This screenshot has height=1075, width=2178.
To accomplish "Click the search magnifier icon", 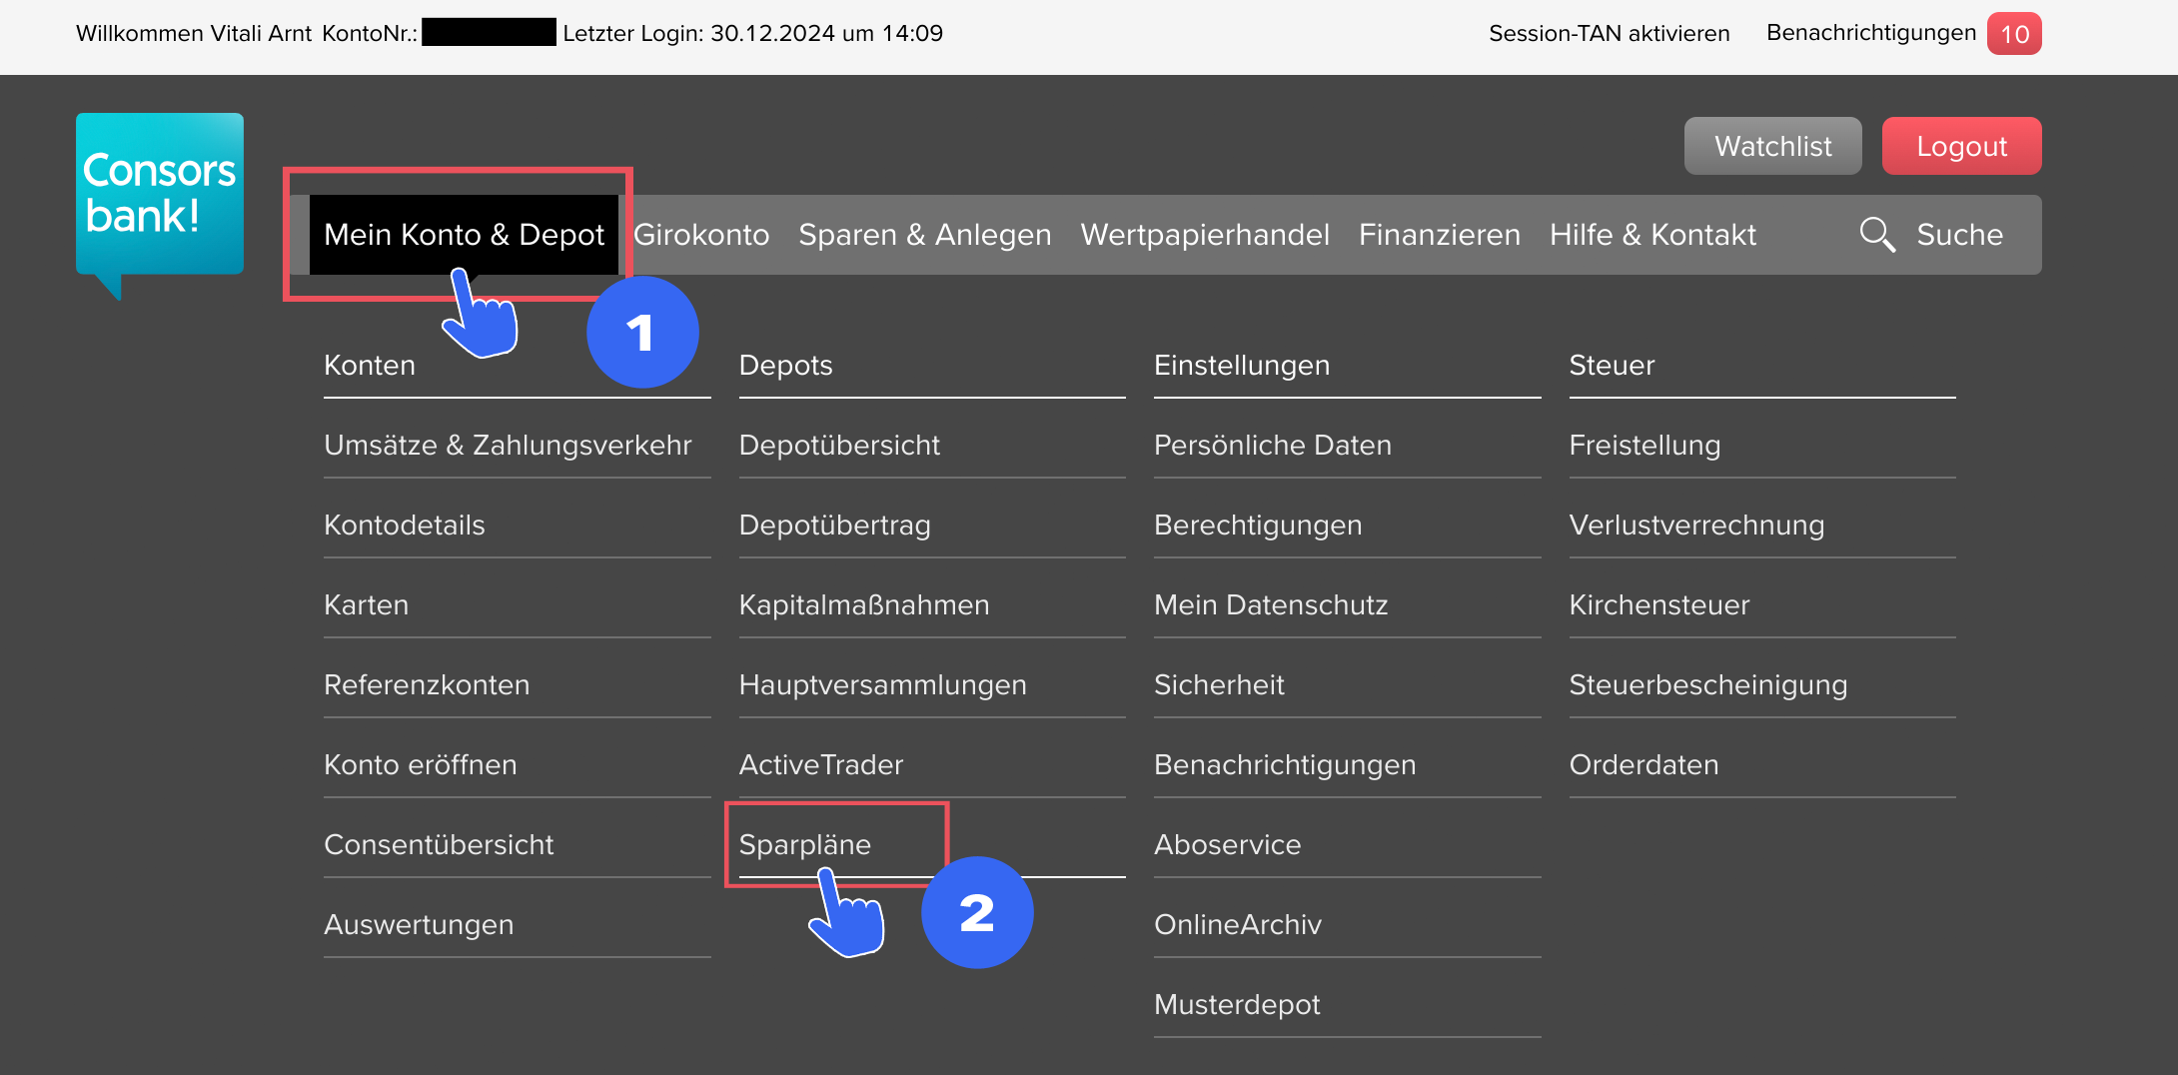I will coord(1876,235).
